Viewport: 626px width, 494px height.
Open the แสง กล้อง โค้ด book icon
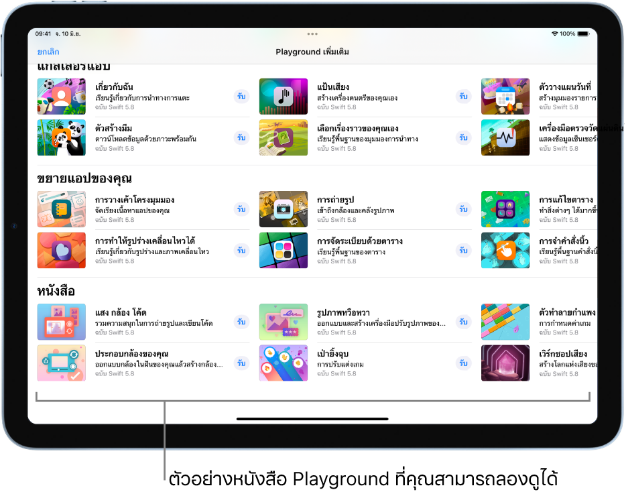(62, 322)
